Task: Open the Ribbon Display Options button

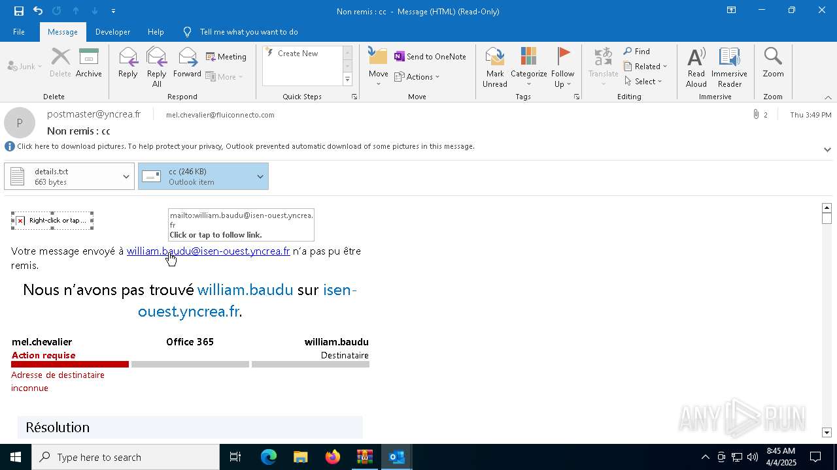Action: coord(731,10)
